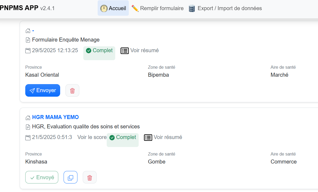318x192 pixels.
Task: Click the Complet status badge on the household form
Action: [99, 50]
